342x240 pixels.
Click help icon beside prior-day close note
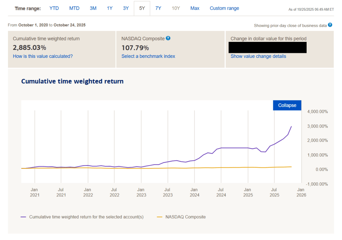click(330, 25)
